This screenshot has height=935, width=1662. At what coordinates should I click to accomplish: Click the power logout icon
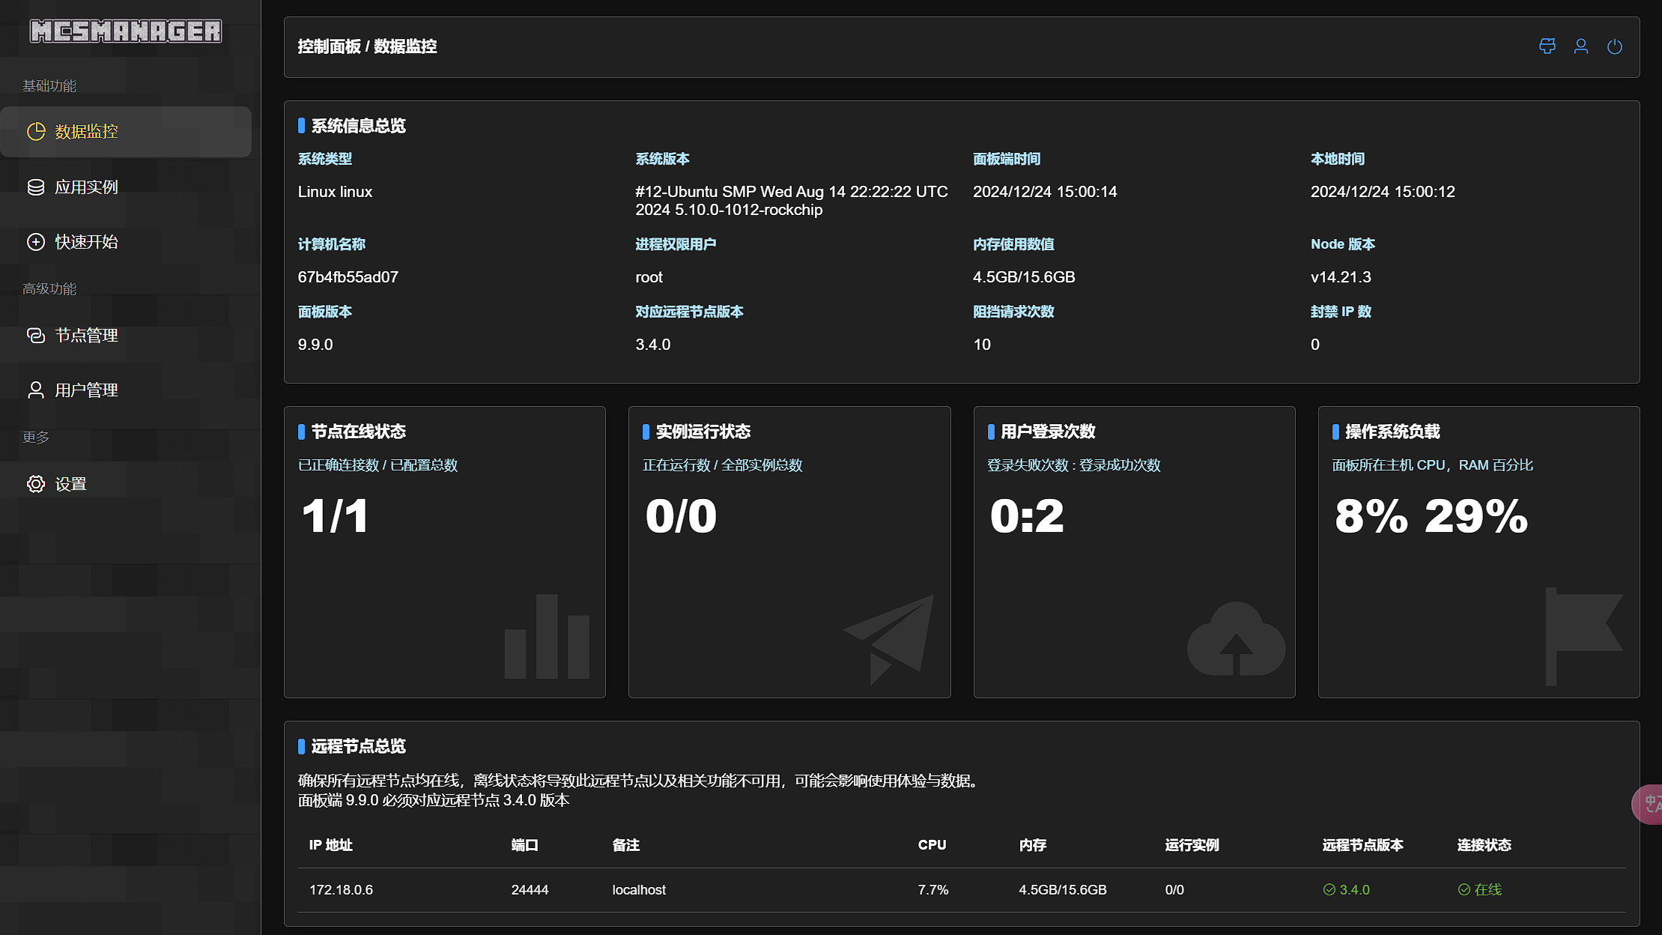pos(1614,46)
